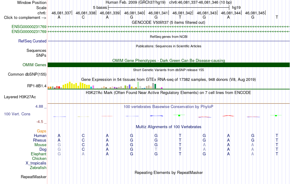Click the green PhyloP conservation peak under the first T

[179, 115]
